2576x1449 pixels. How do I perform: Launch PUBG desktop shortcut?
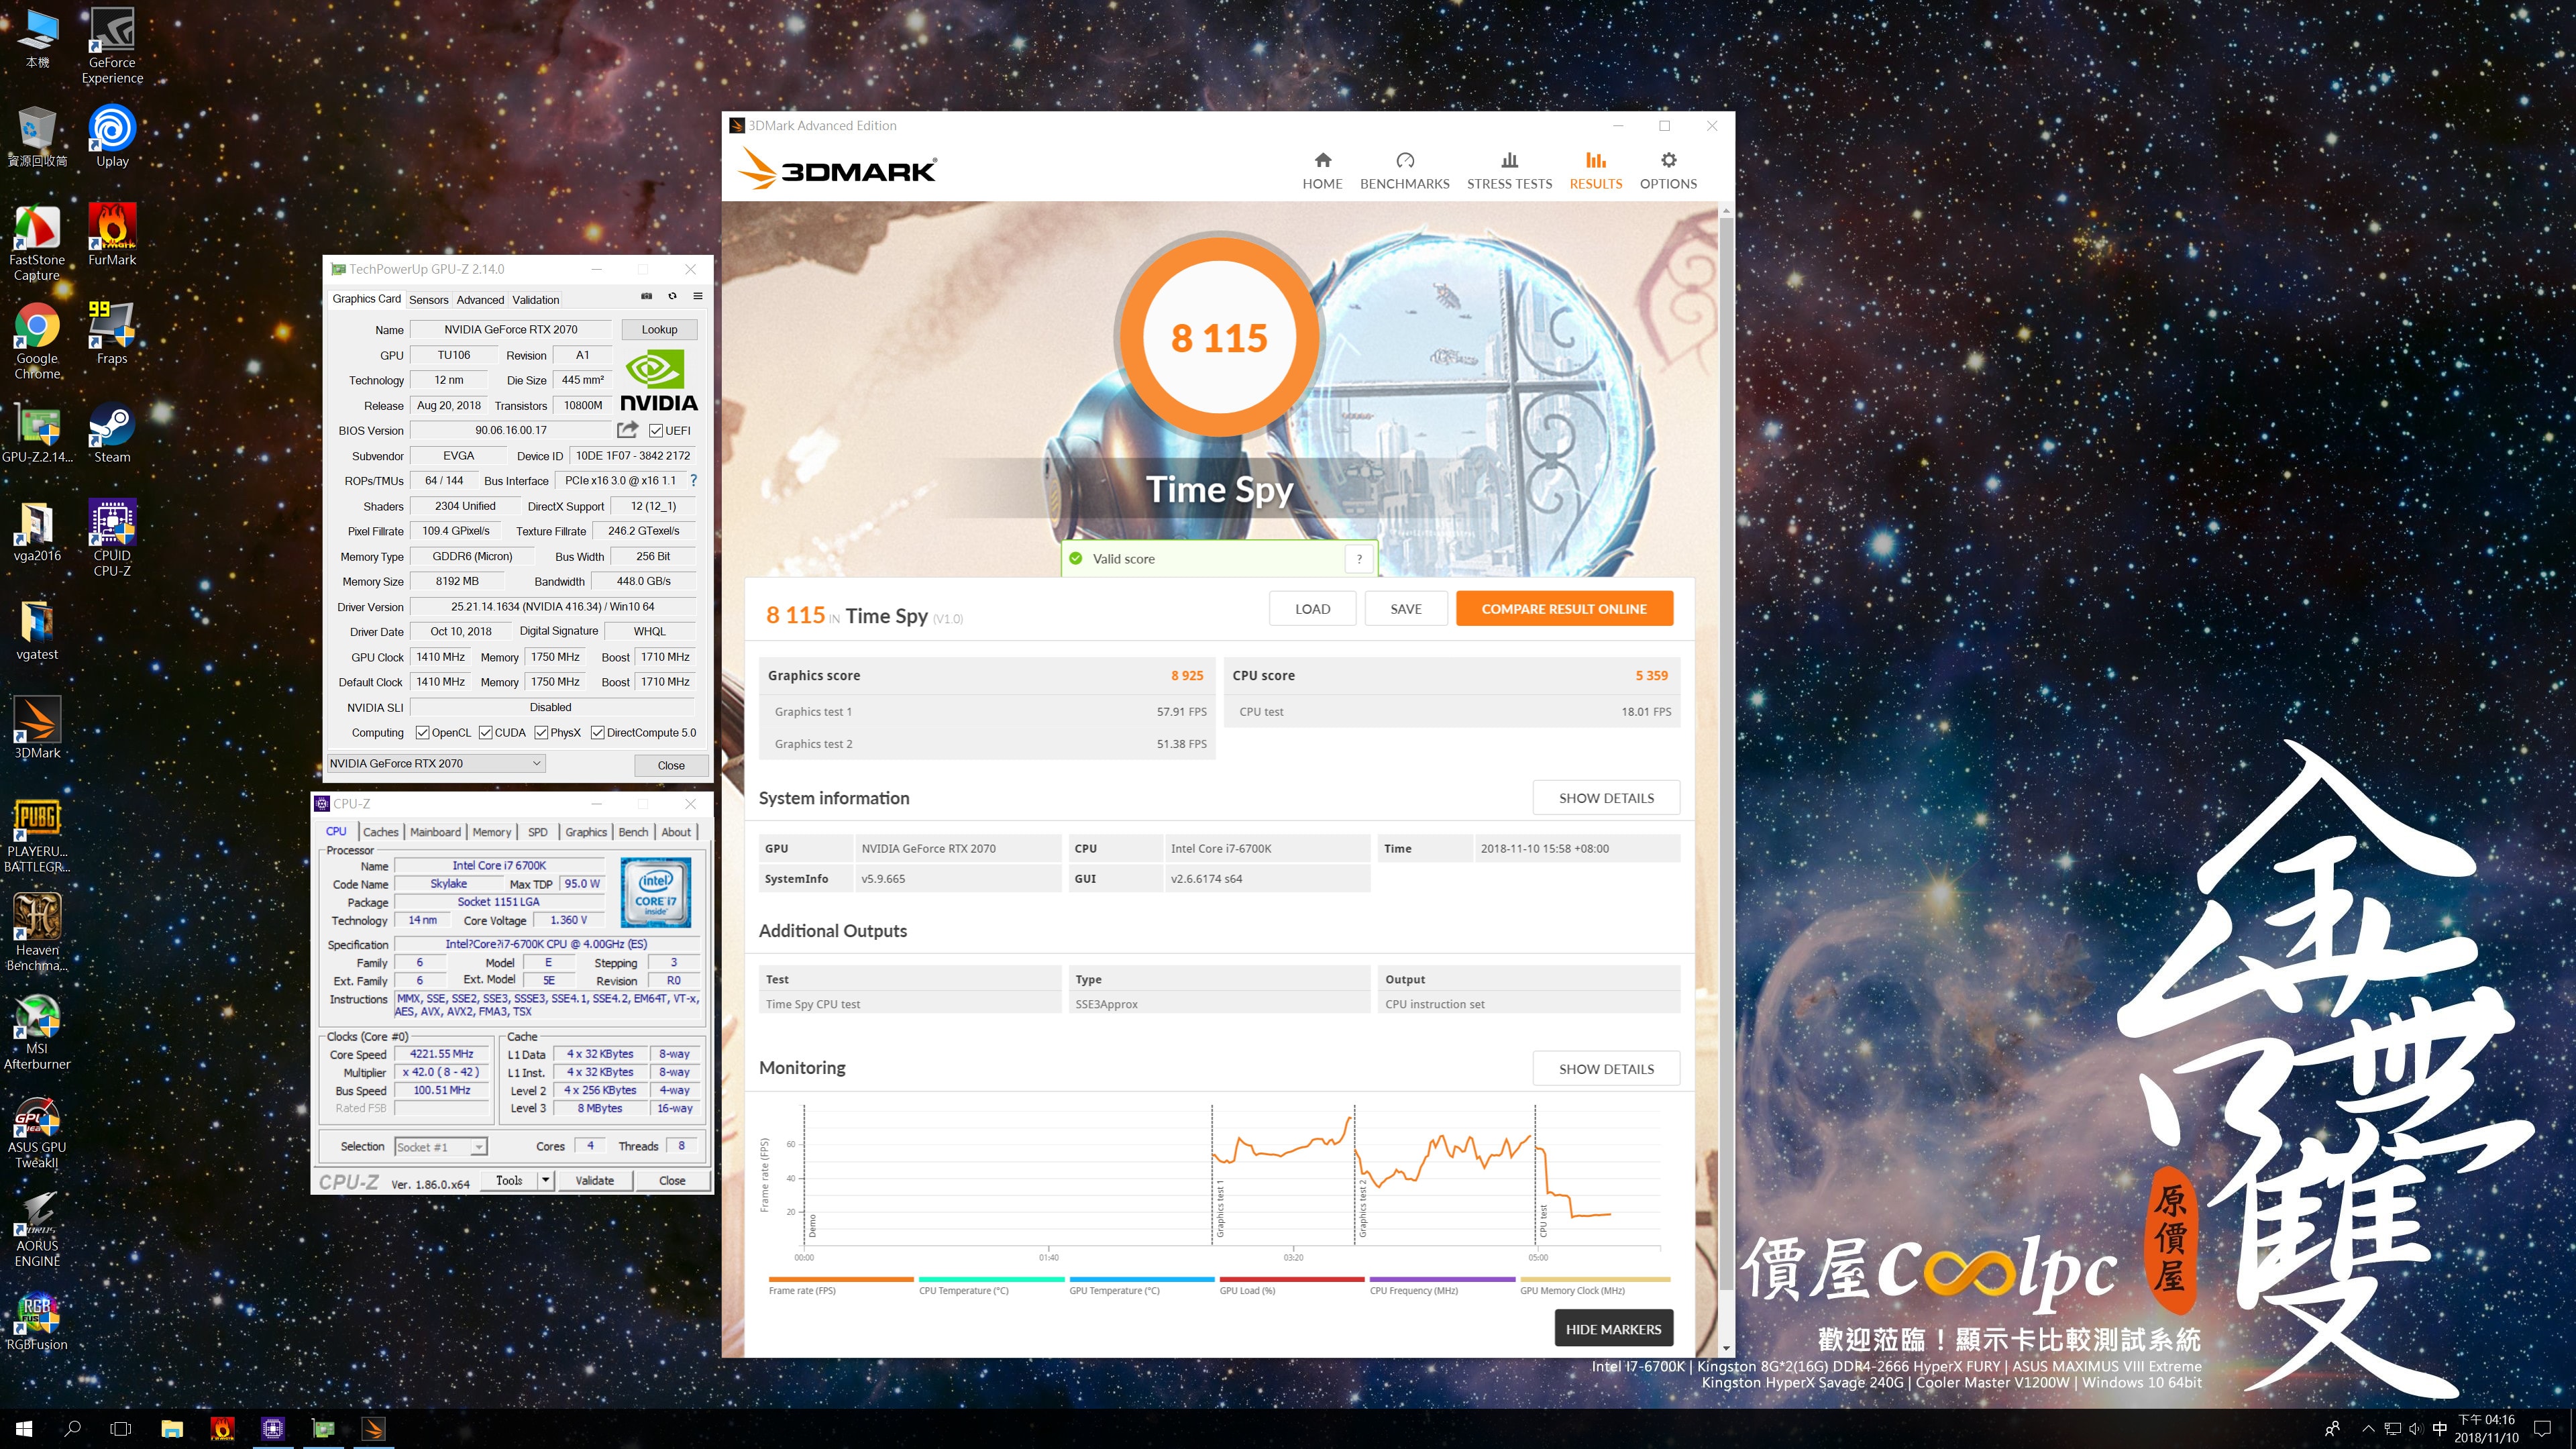[37, 835]
